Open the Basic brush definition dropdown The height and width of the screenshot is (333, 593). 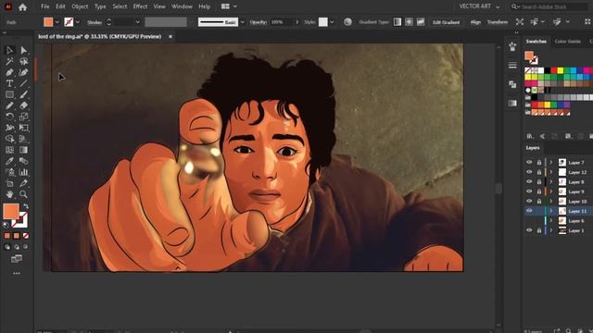(243, 22)
